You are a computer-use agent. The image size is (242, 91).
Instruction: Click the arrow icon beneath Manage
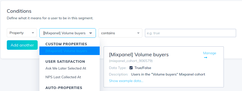[205, 57]
